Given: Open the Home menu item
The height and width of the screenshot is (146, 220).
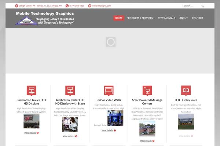Looking at the screenshot, I should click(x=118, y=18).
